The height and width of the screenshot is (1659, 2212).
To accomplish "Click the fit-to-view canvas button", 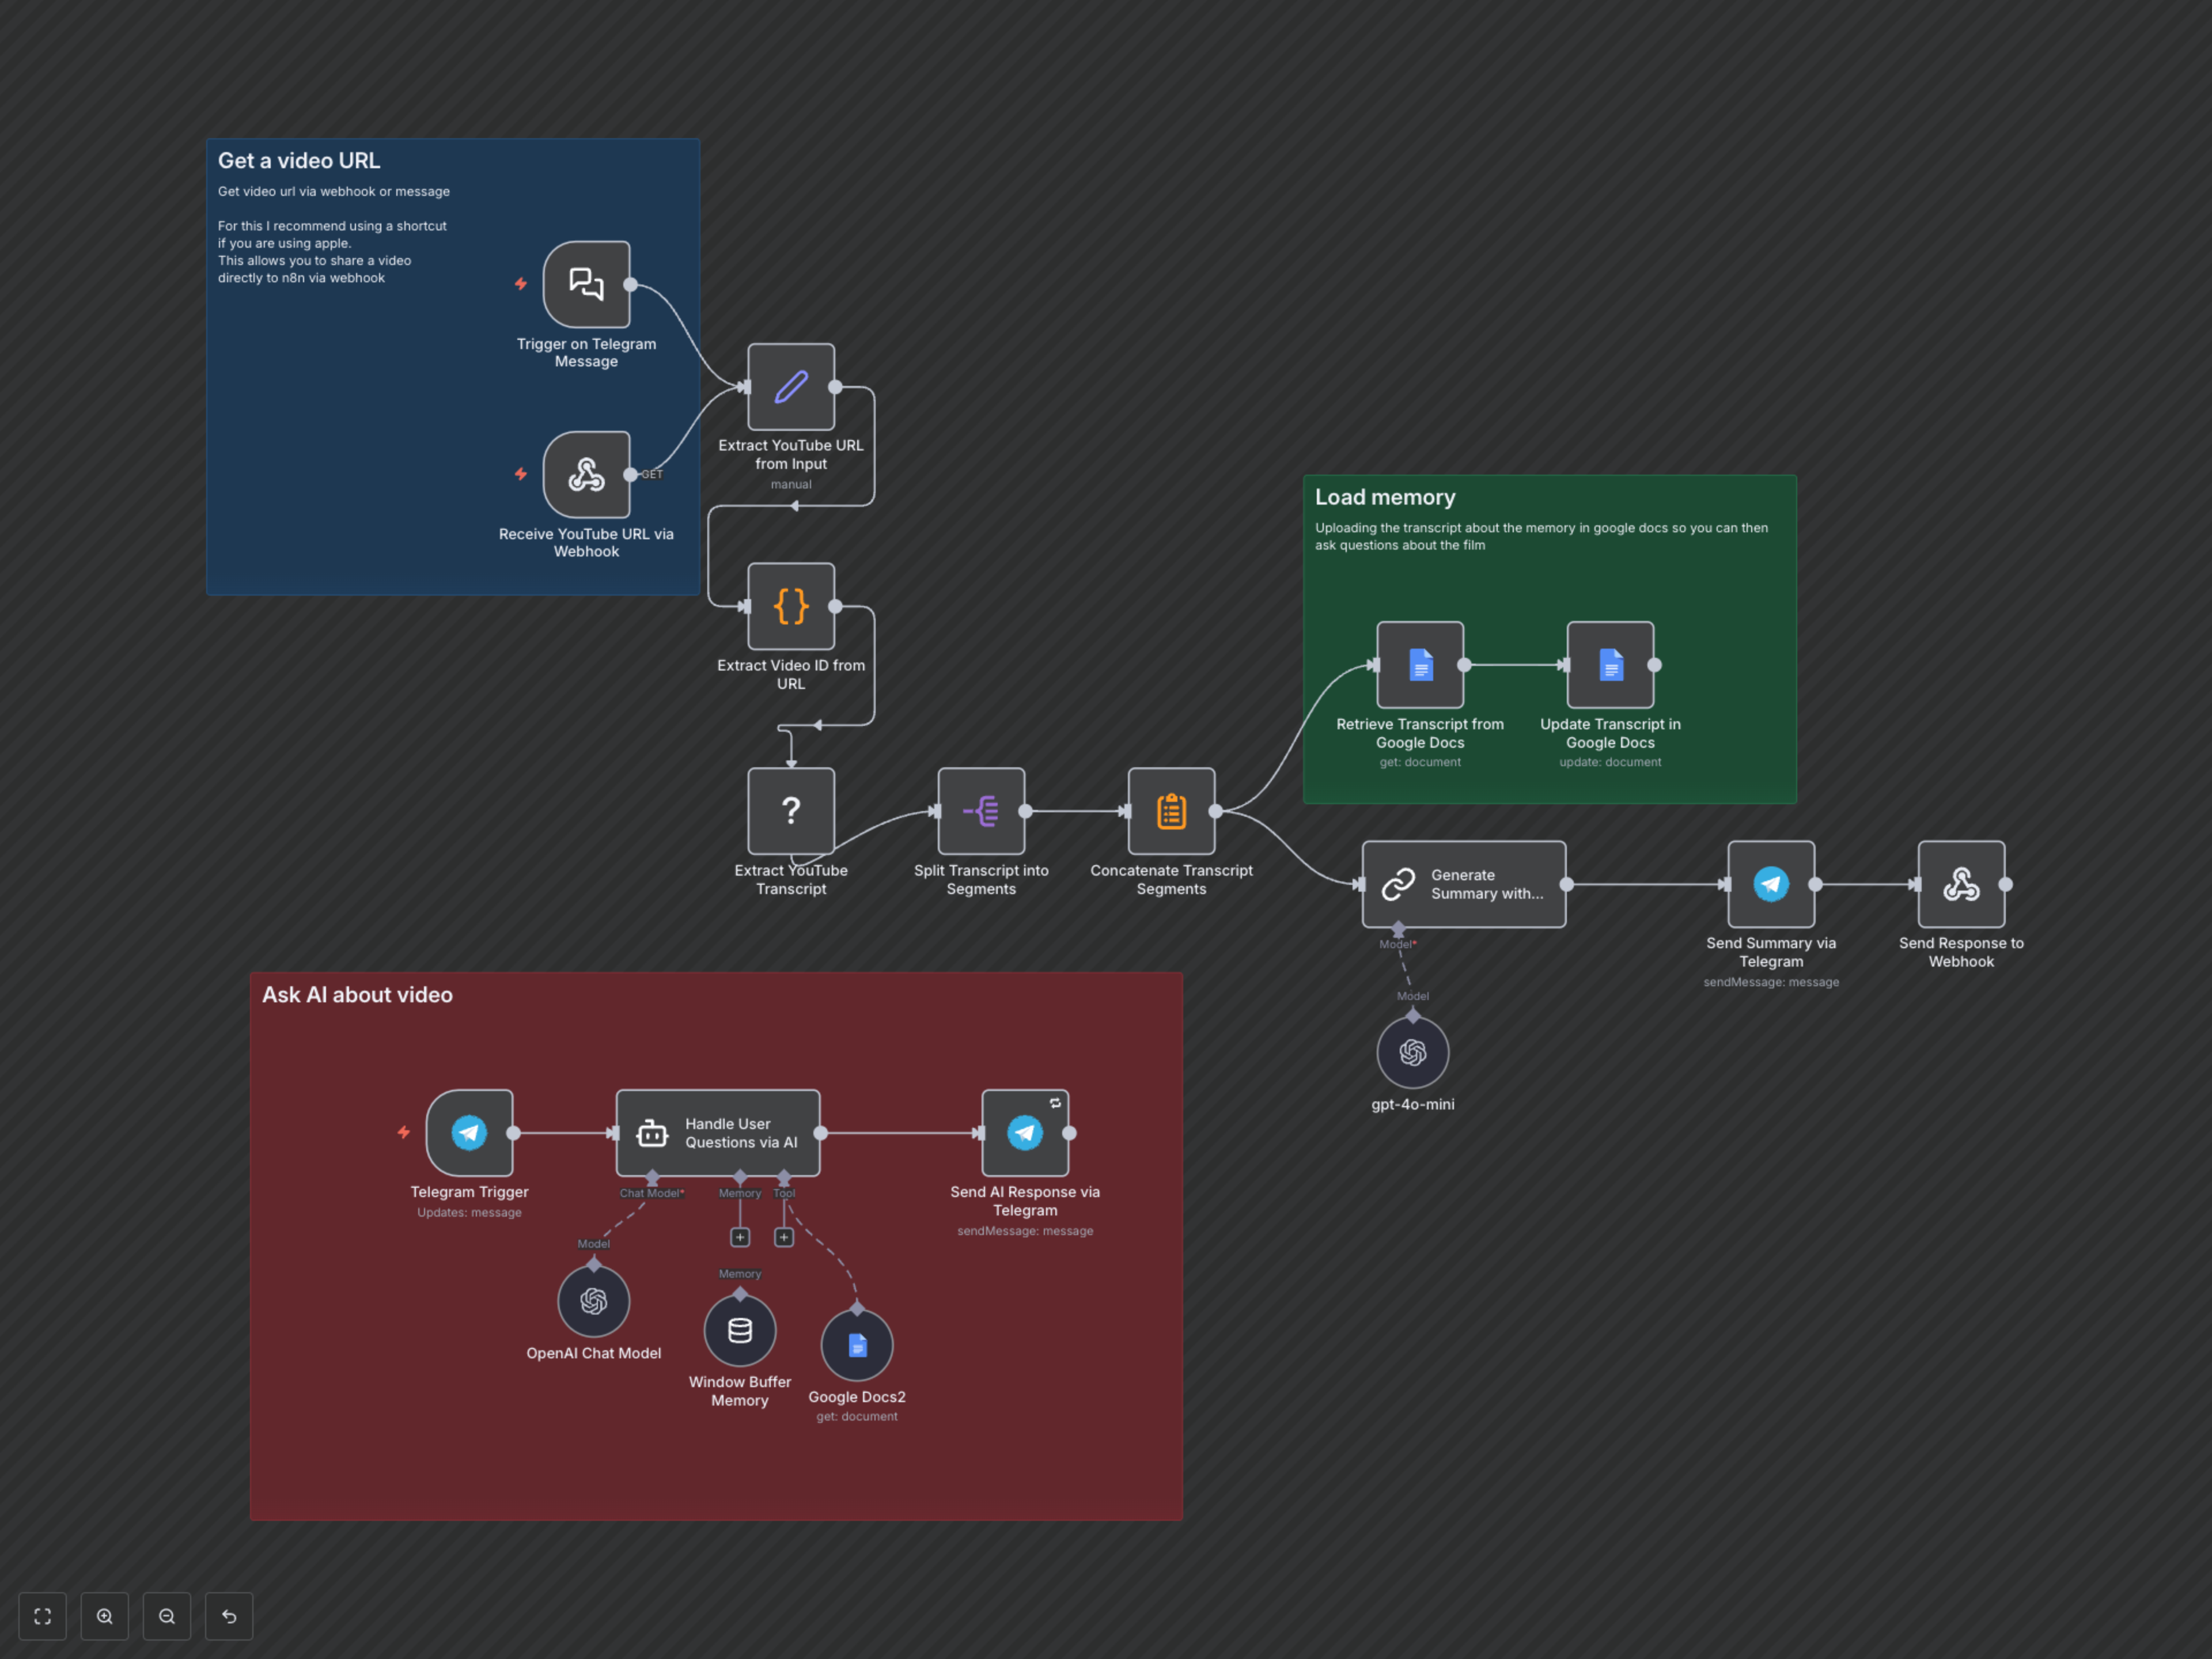I will click(x=42, y=1616).
